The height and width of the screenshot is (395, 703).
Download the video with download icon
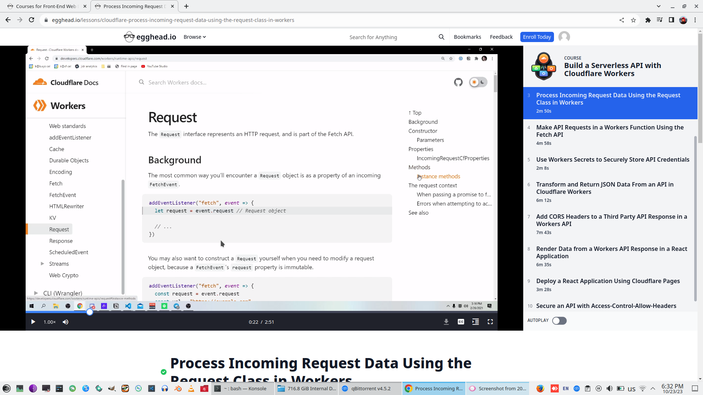pyautogui.click(x=446, y=322)
